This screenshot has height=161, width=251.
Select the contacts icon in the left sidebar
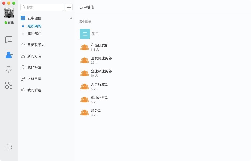9,55
